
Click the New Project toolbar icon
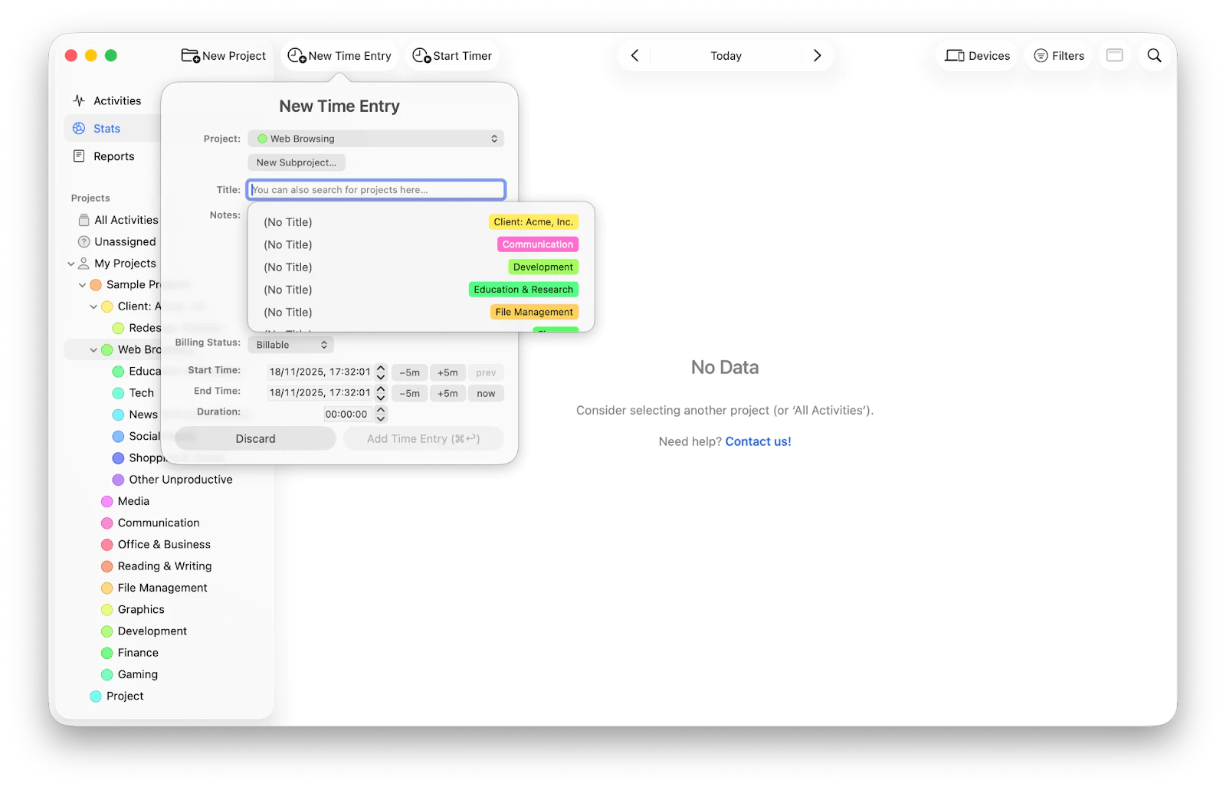[x=190, y=55]
